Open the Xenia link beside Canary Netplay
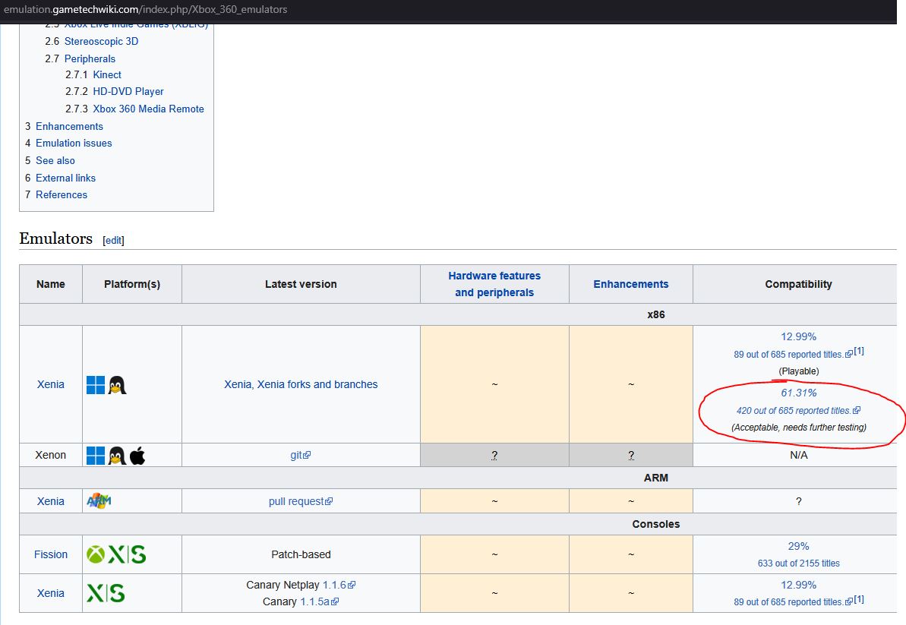Viewport: 906px width, 625px height. 51,593
